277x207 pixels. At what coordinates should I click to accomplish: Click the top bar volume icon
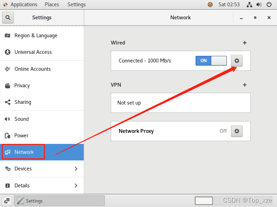click(x=259, y=4)
